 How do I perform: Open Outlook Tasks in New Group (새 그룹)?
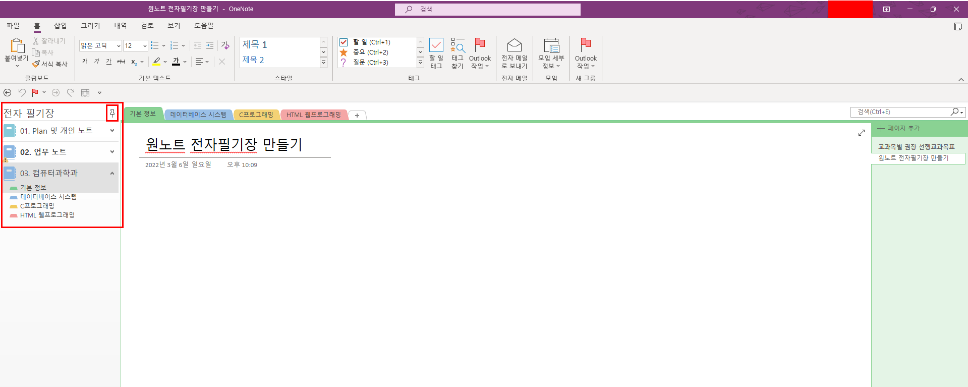(x=586, y=53)
